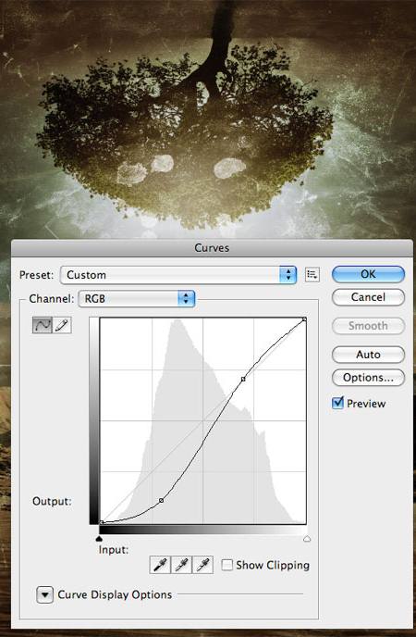
Task: Pick the gray point eyedropper
Action: tap(181, 565)
